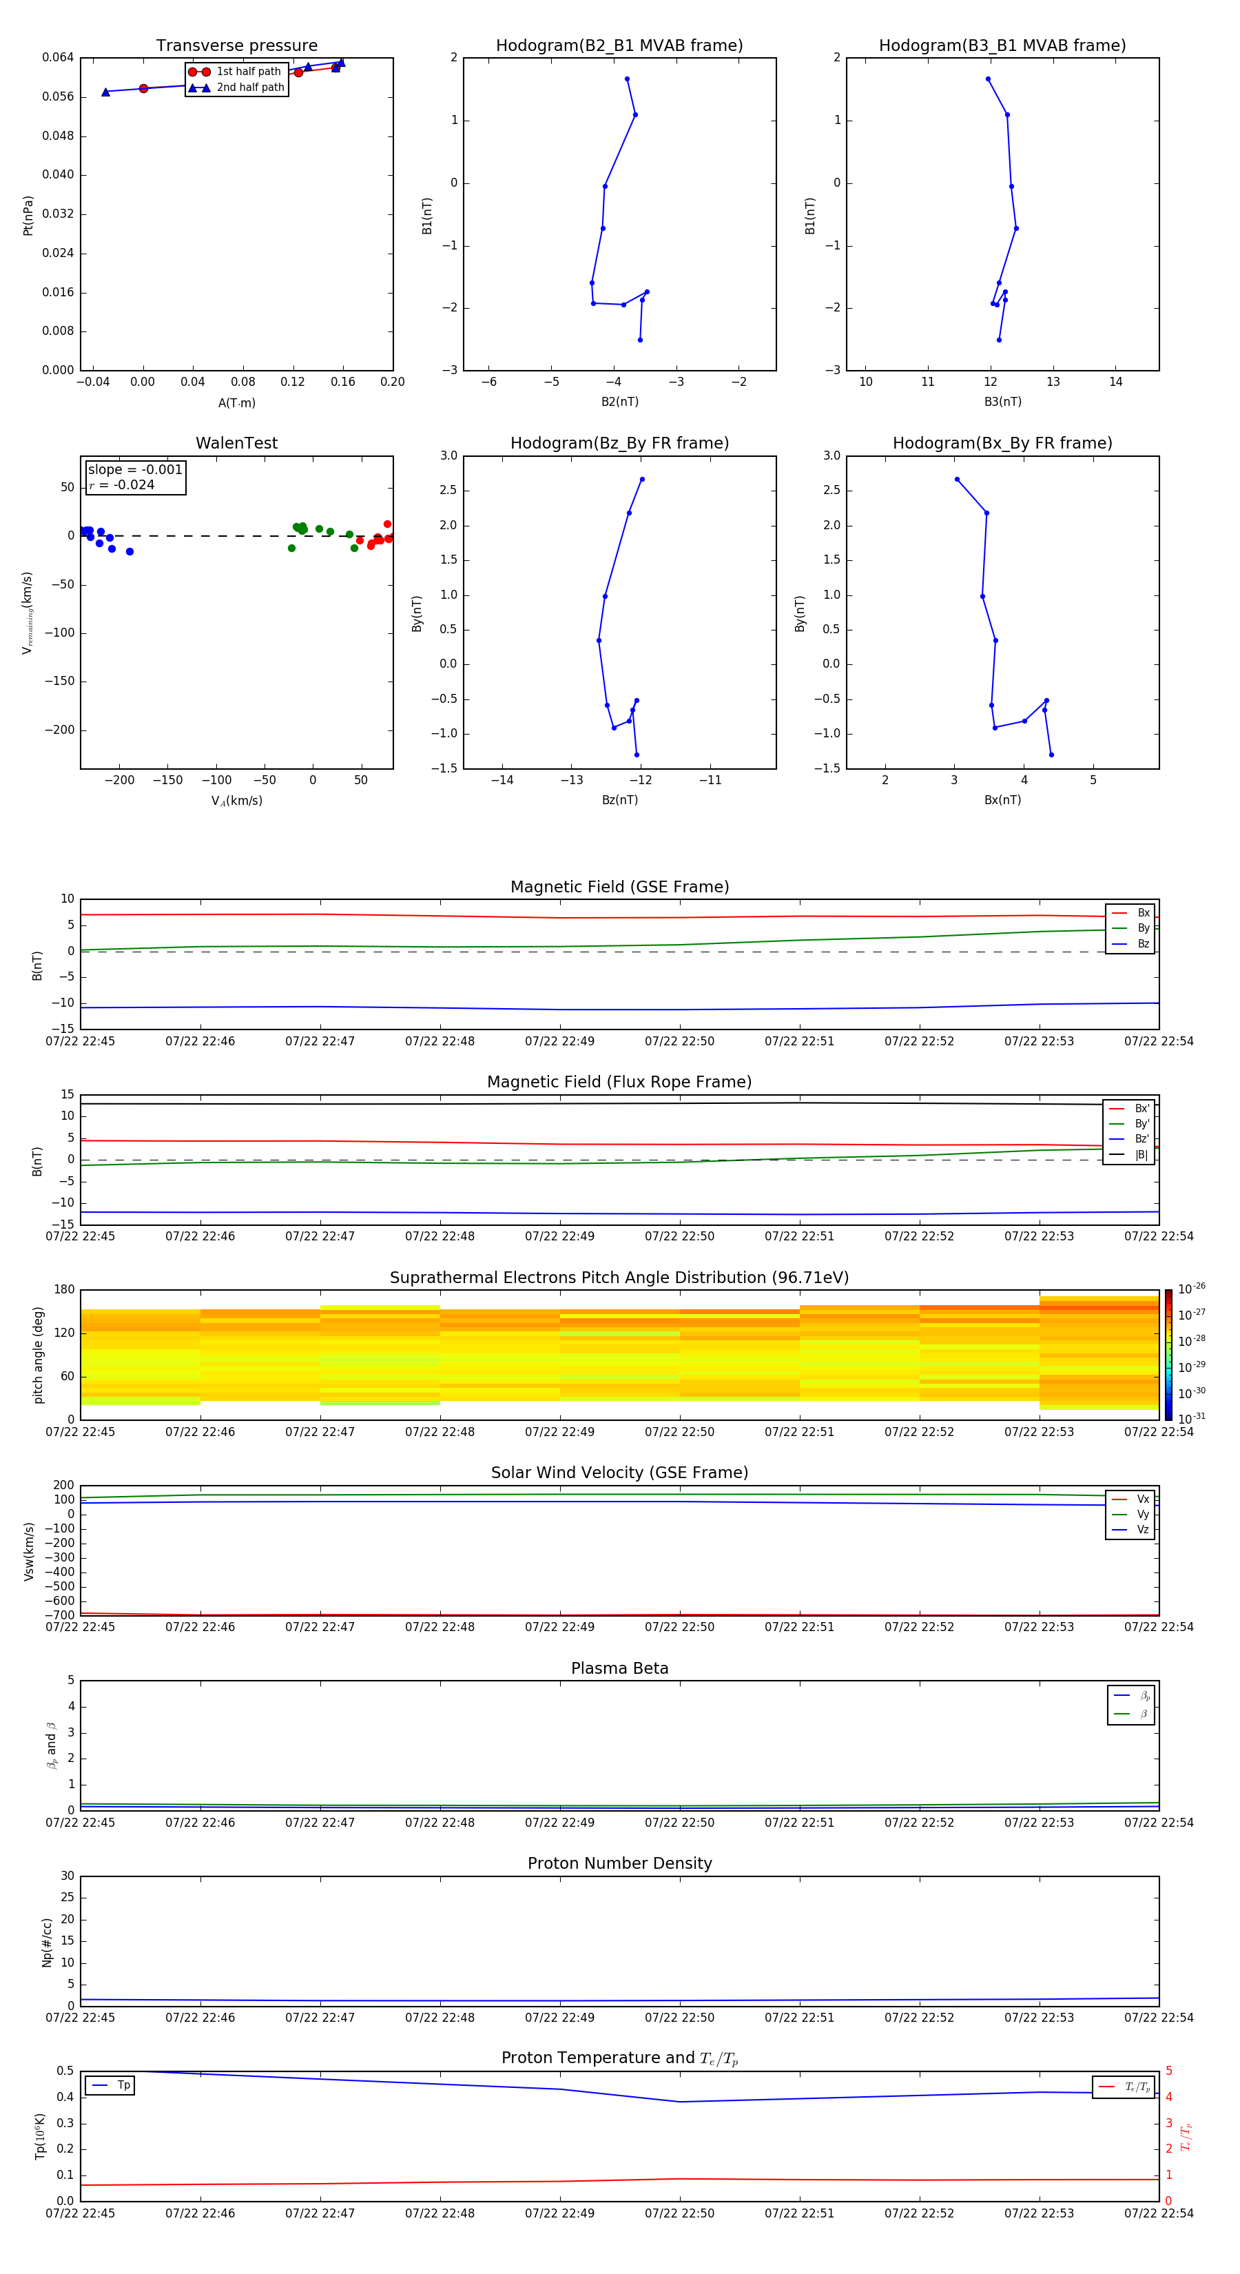1240x2274 pixels.
Task: Click the 'Magnetic Field (GSE Frame)' title
Action: pos(619,886)
